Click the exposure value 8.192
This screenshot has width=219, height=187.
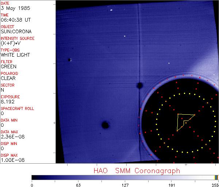coord(8,102)
